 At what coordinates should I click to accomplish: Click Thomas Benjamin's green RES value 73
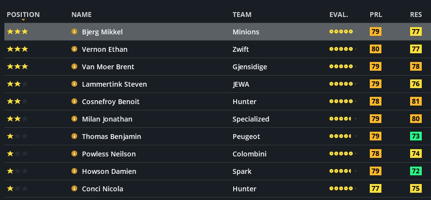pos(415,137)
